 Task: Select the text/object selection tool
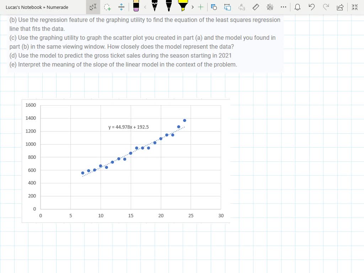pyautogui.click(x=93, y=7)
